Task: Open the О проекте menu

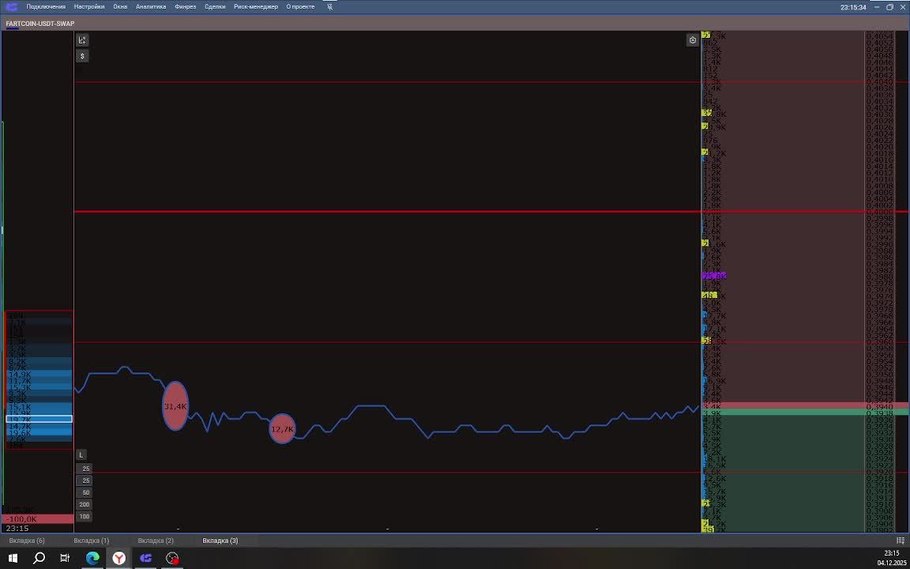Action: 300,7
